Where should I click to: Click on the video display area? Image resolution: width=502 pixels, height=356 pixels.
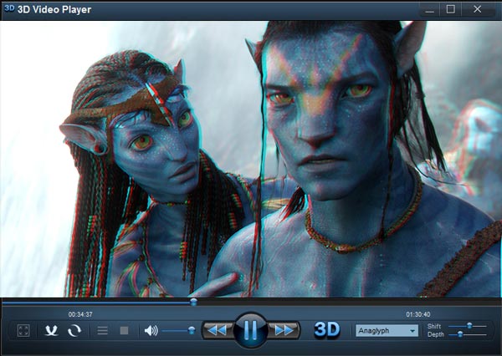(251, 159)
